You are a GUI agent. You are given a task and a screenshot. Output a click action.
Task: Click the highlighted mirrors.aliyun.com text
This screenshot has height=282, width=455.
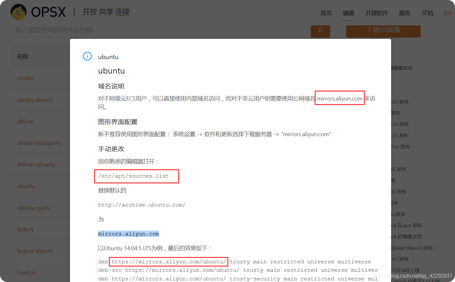click(x=128, y=234)
